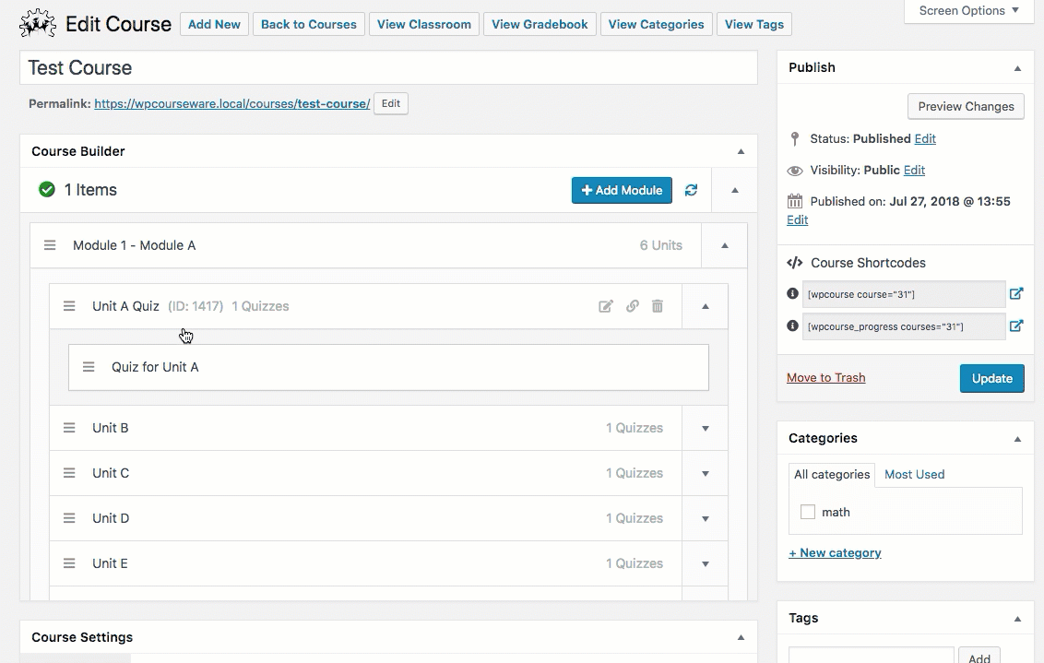Delete Unit A Quiz with the trash icon
This screenshot has height=663, width=1044.
click(658, 306)
